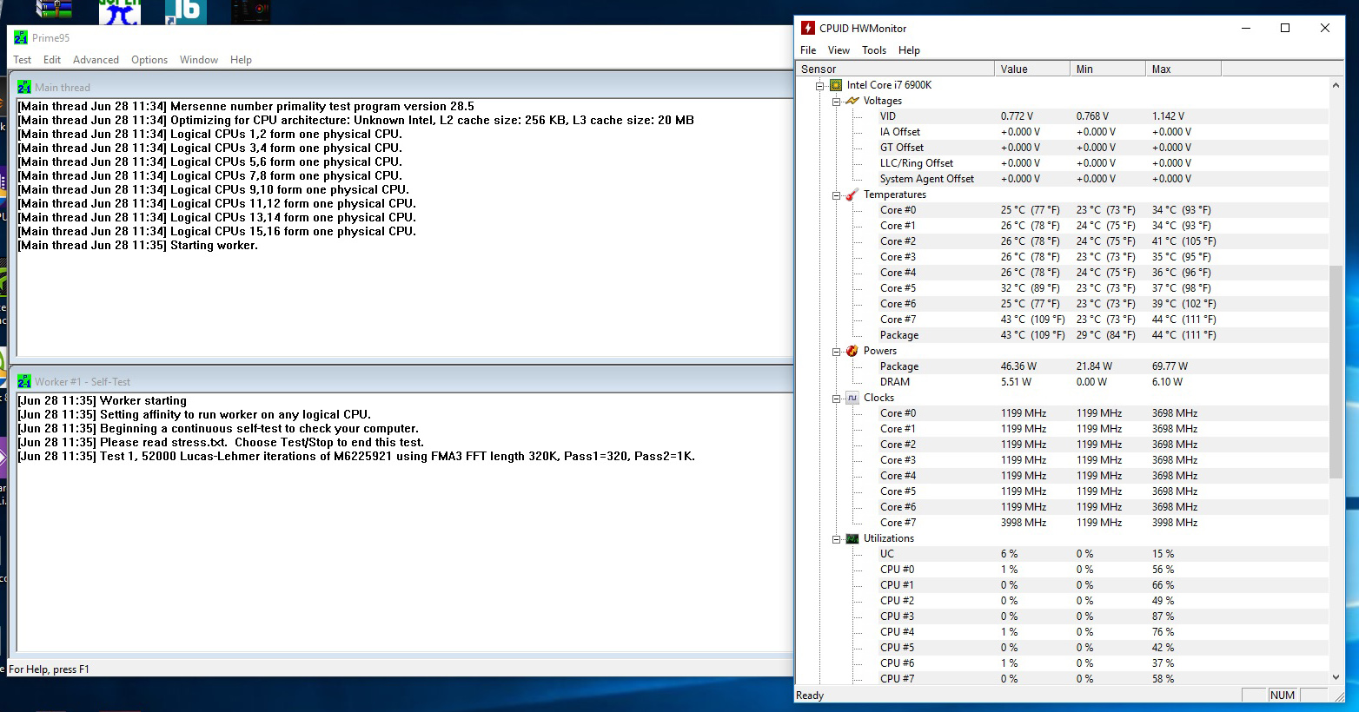The image size is (1359, 712).
Task: Click the "Please read stress.txt" log line
Action: (221, 442)
